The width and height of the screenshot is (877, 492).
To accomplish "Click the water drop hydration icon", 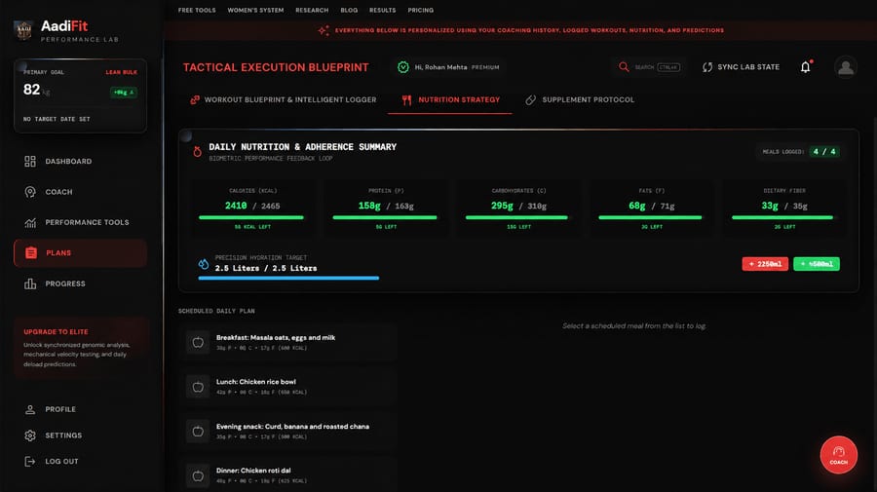I will [x=204, y=263].
